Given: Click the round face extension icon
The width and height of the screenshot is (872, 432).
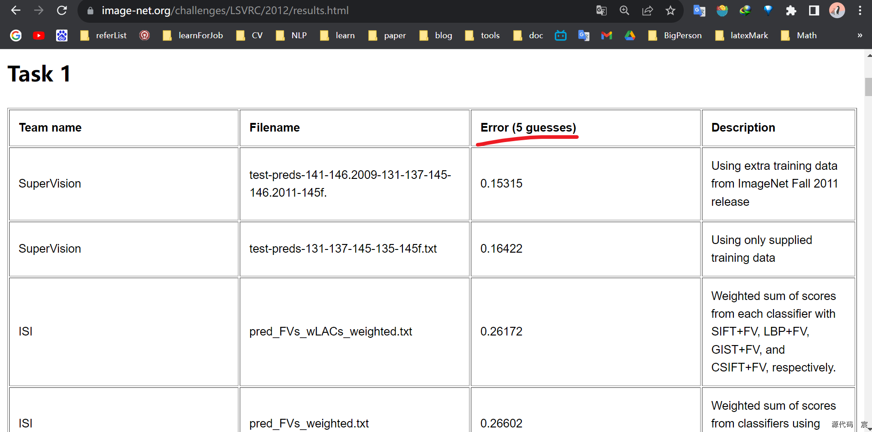Looking at the screenshot, I should pos(722,10).
